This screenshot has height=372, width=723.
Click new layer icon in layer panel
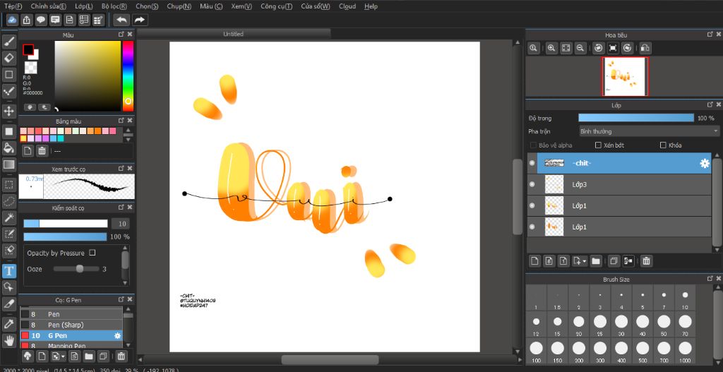(534, 261)
